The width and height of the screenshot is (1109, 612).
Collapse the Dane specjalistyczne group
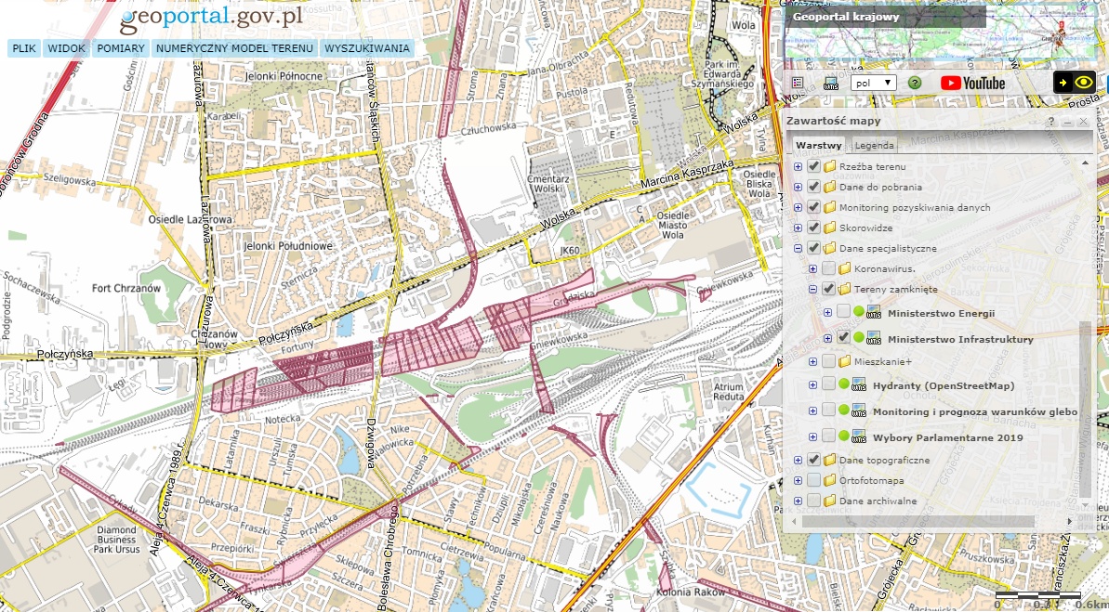(x=798, y=249)
